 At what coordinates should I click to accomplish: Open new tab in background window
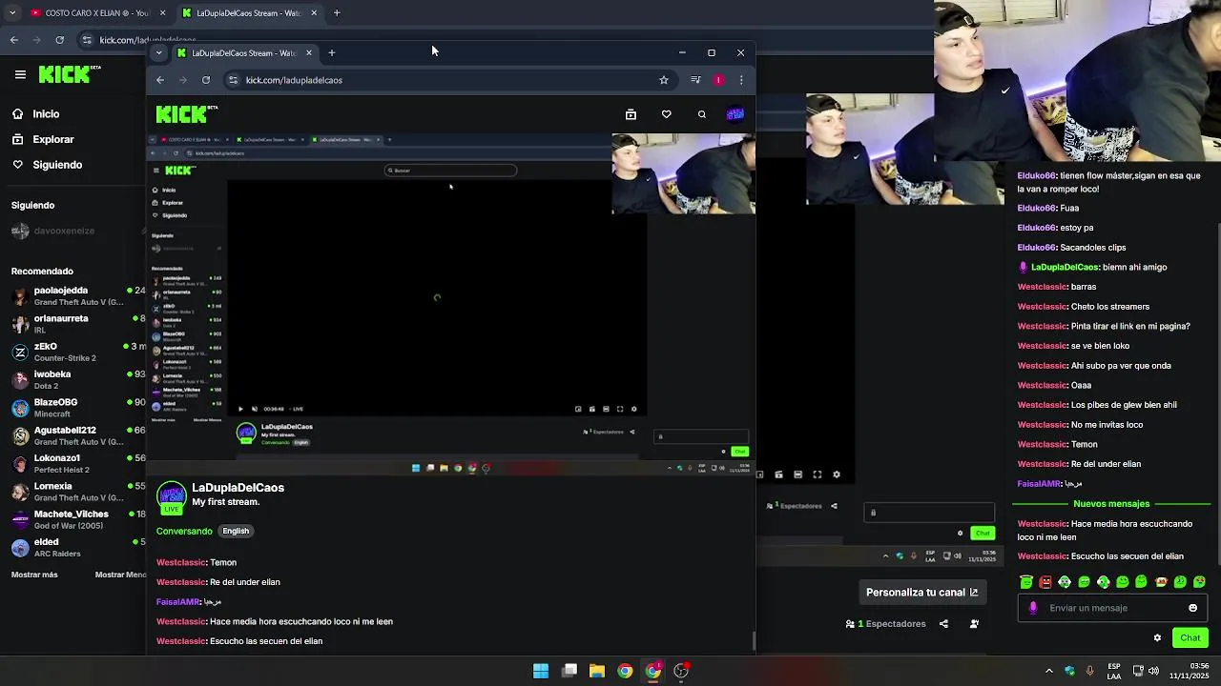337,13
